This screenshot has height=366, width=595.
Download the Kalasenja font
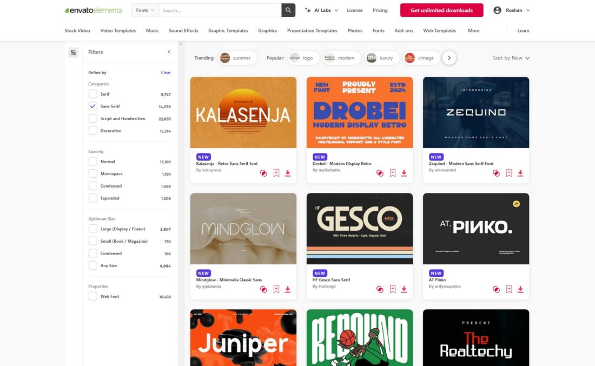pos(287,173)
